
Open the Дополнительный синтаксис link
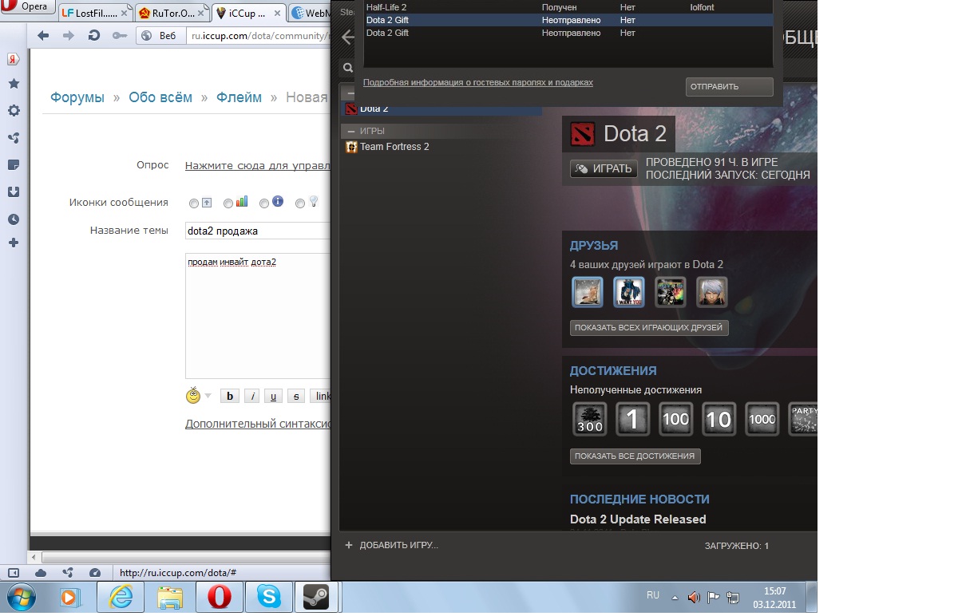258,424
